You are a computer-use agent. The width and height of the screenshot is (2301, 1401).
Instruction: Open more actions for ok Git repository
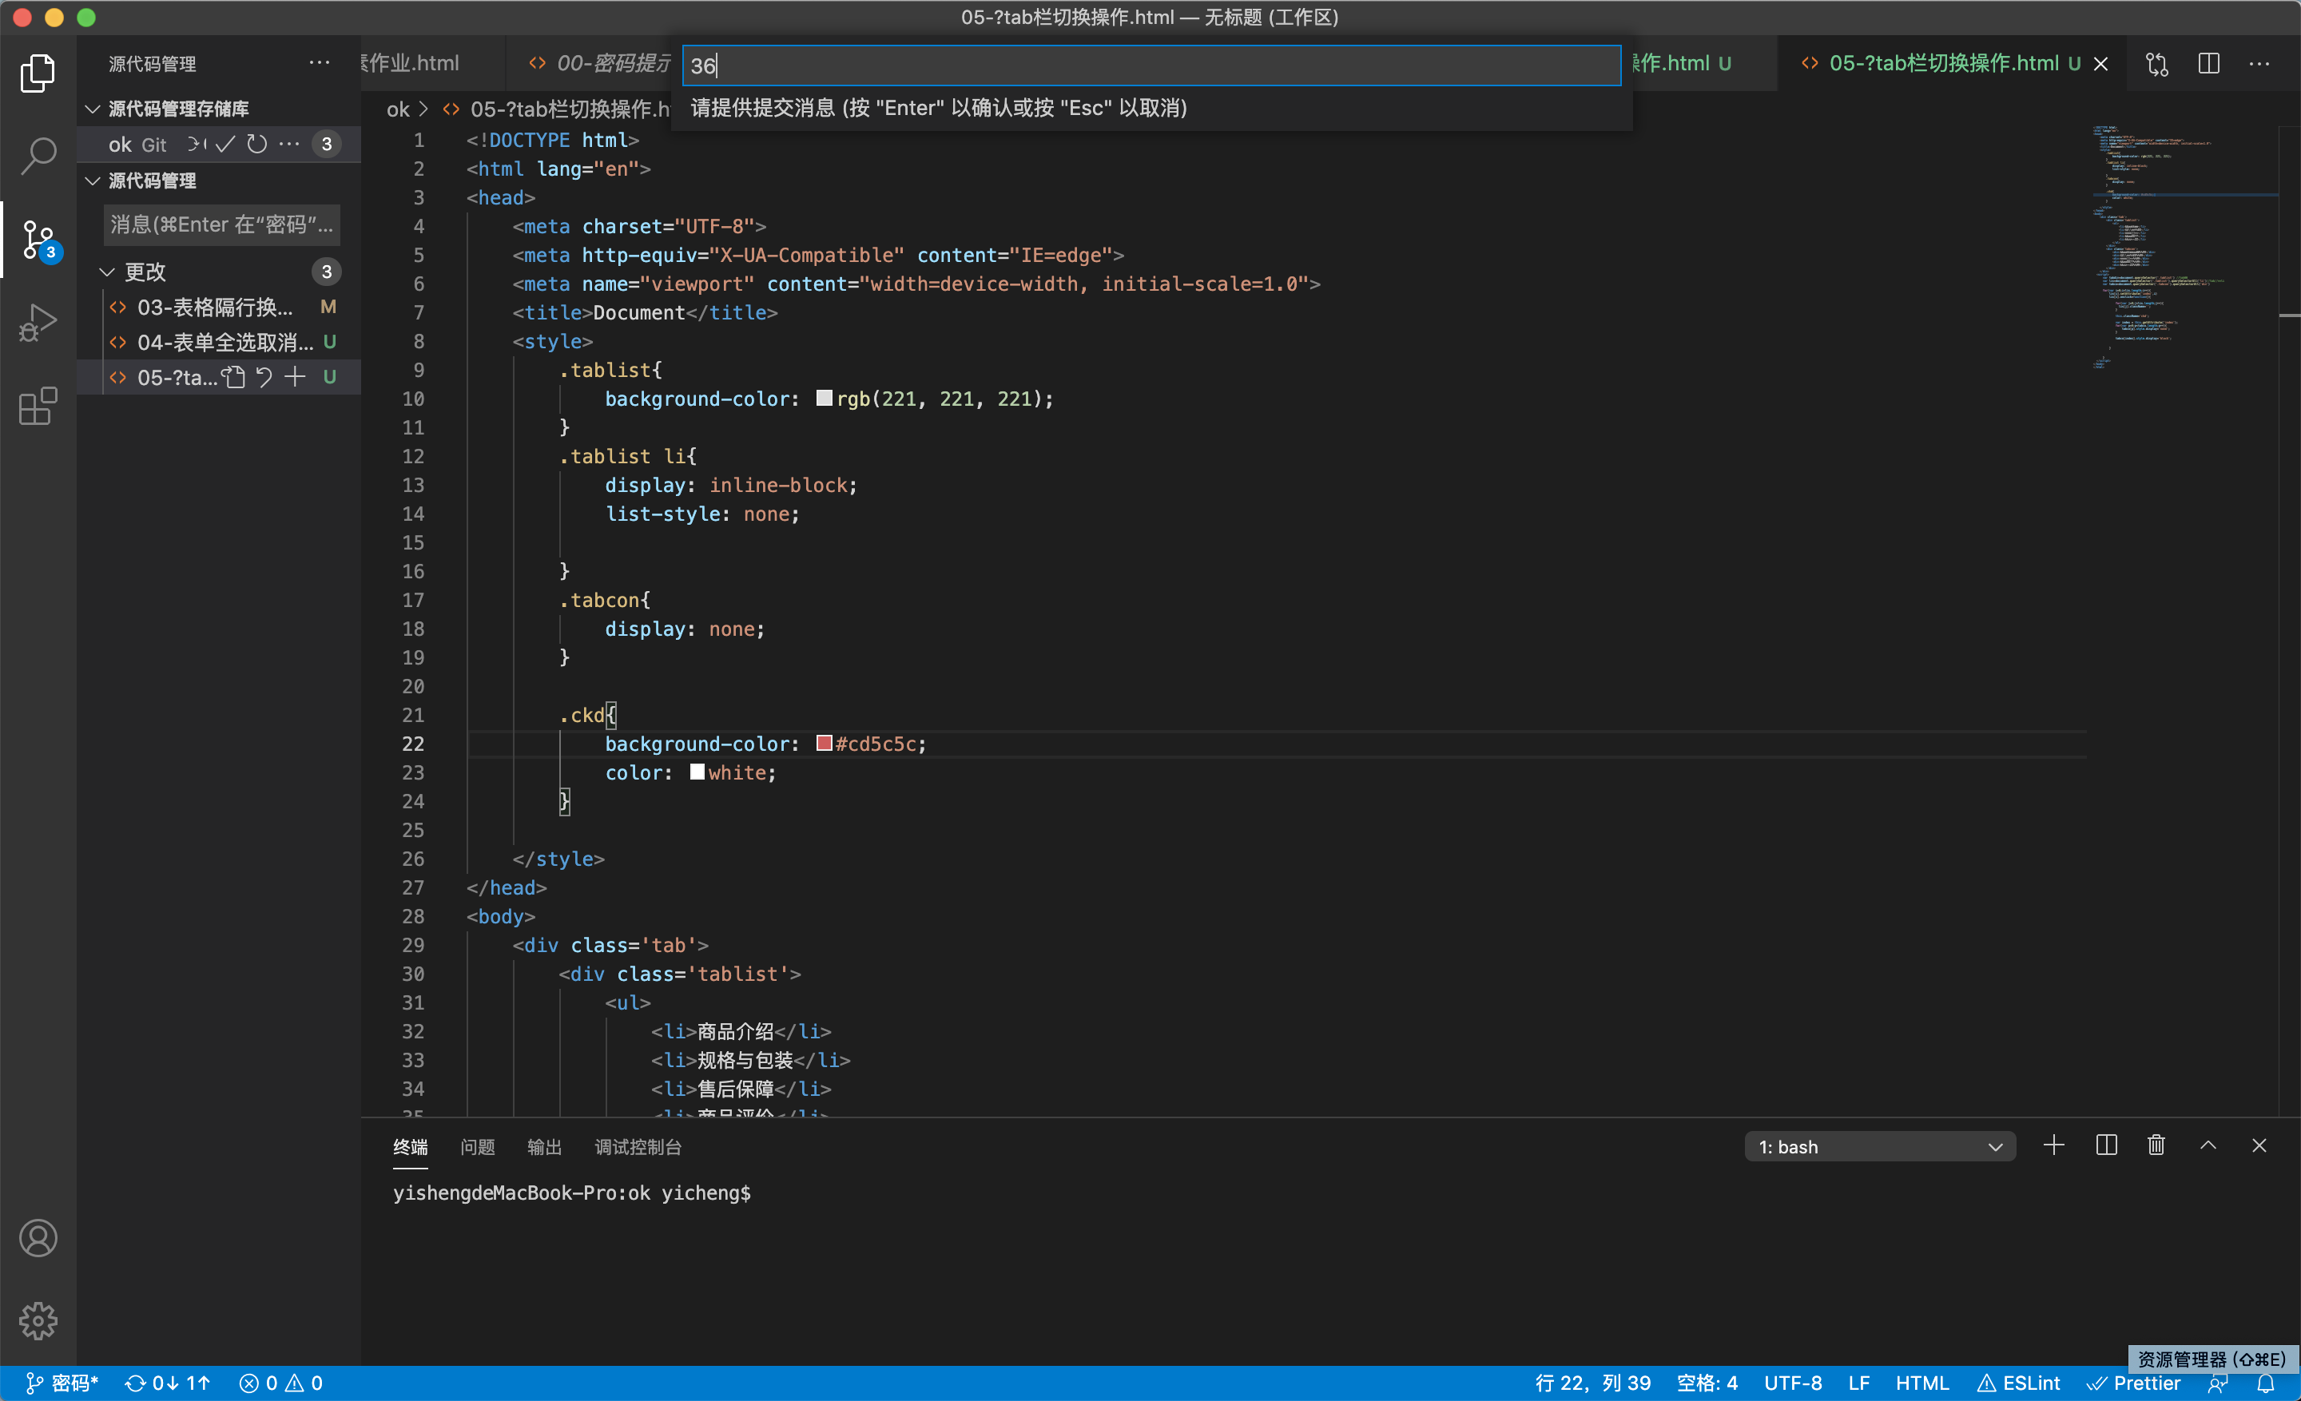(289, 144)
